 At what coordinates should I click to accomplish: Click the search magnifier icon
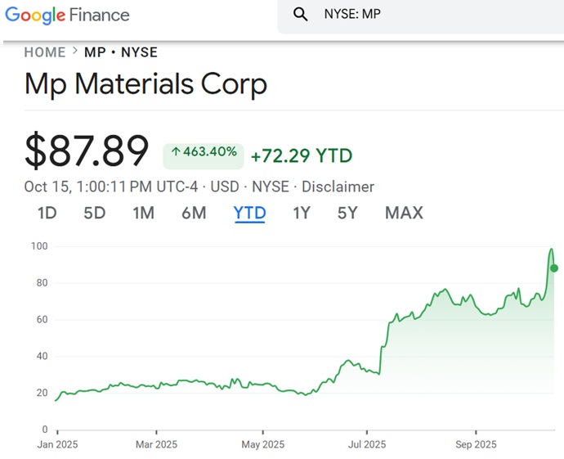pos(300,14)
